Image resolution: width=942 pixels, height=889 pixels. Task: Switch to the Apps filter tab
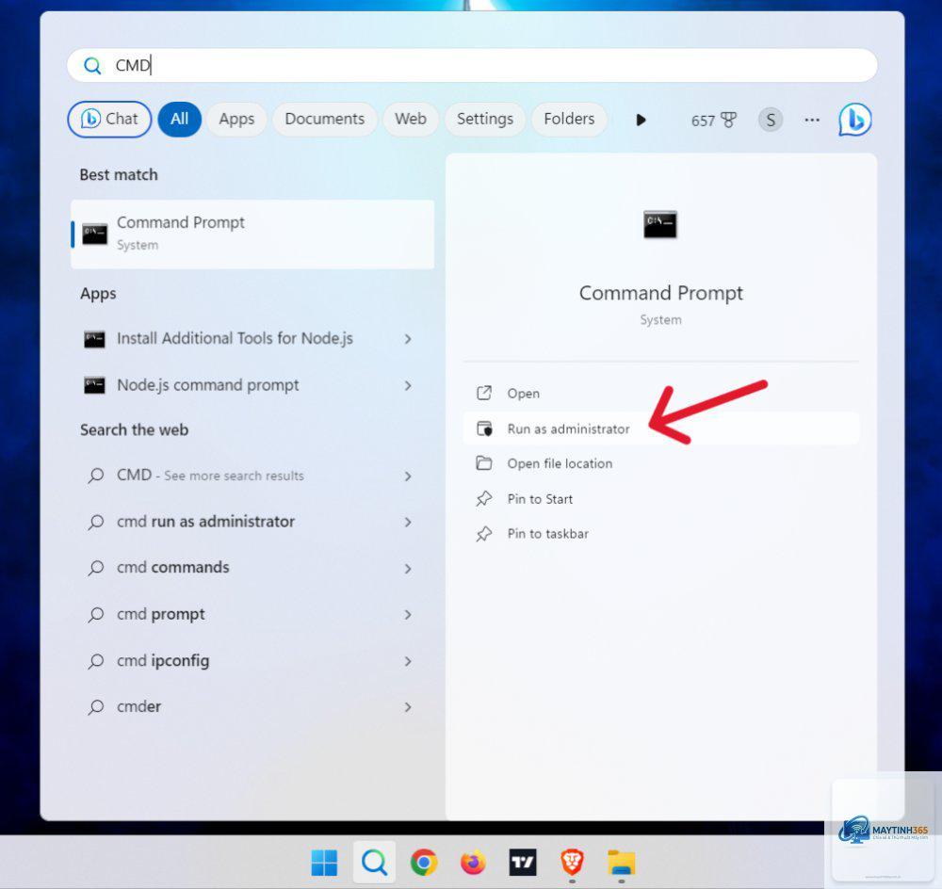point(236,119)
